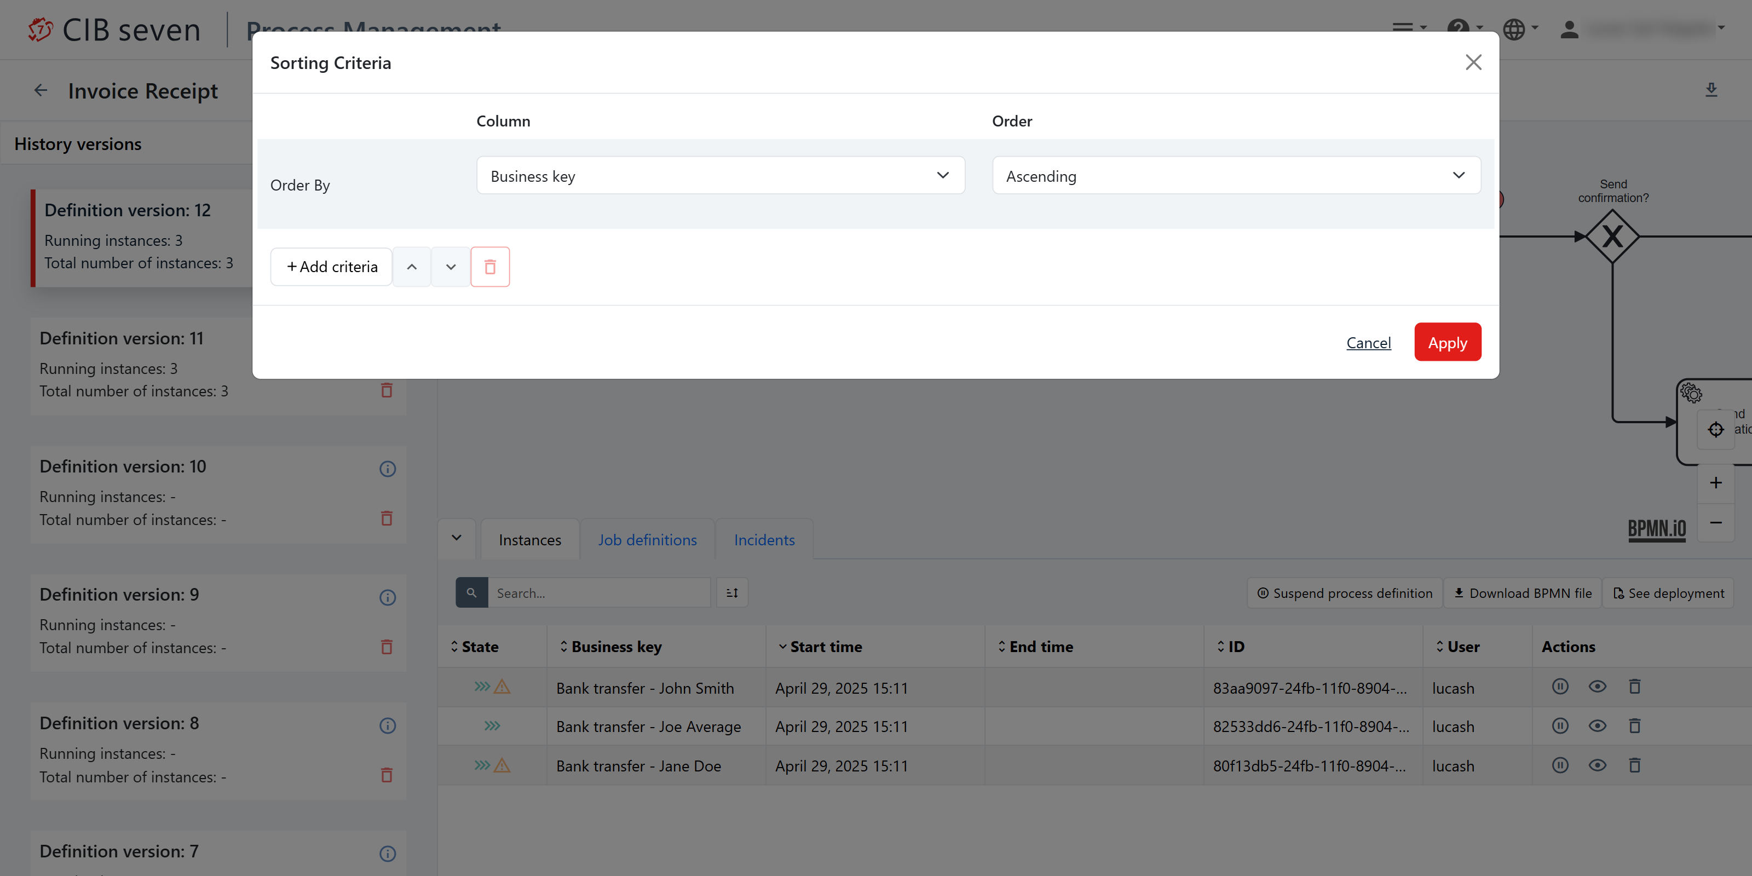Delete the Jane Doe instance
This screenshot has width=1752, height=876.
tap(1634, 765)
